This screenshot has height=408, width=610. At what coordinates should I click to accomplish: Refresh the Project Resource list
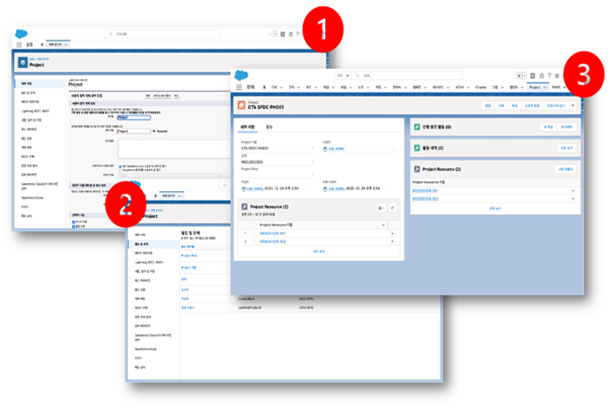tap(393, 207)
